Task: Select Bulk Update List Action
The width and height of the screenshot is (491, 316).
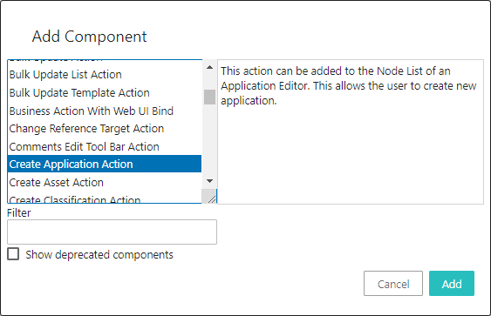Action: (105, 75)
